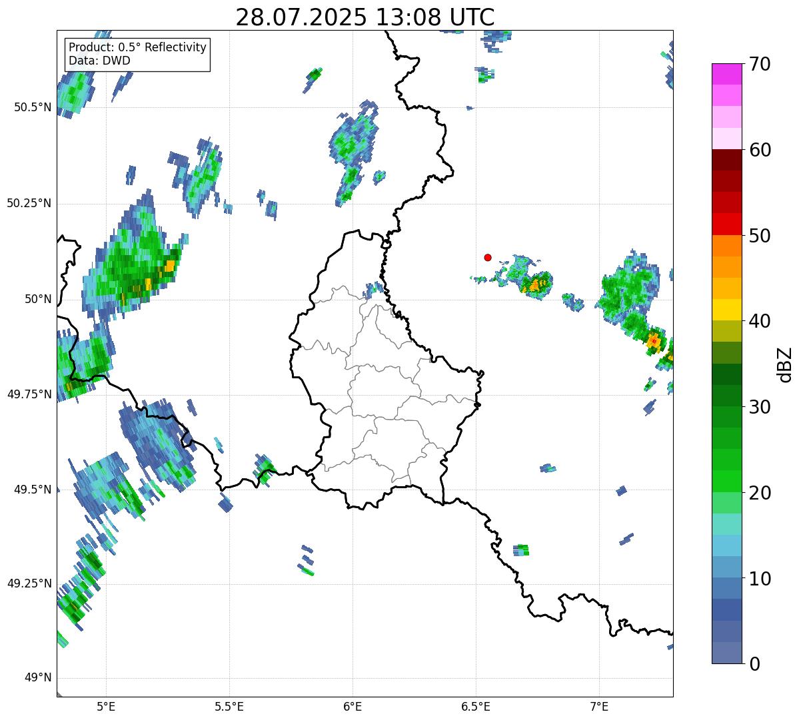This screenshot has height=720, width=801.
Task: Click the colorbar tick value 30
Action: click(760, 407)
